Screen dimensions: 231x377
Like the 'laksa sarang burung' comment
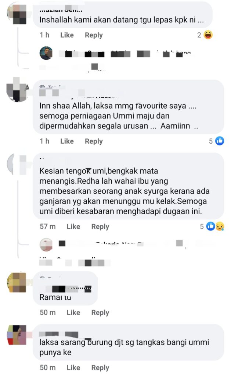(73, 368)
